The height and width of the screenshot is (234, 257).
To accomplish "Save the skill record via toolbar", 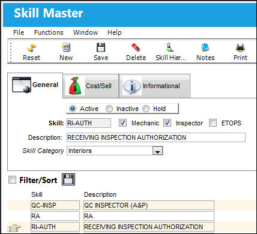I will [x=101, y=52].
